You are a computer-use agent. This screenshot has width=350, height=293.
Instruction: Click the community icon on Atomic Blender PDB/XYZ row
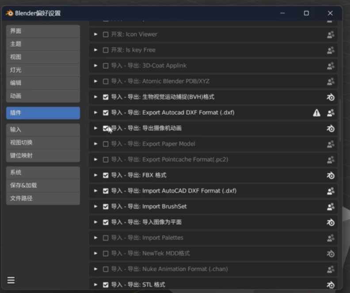(331, 81)
